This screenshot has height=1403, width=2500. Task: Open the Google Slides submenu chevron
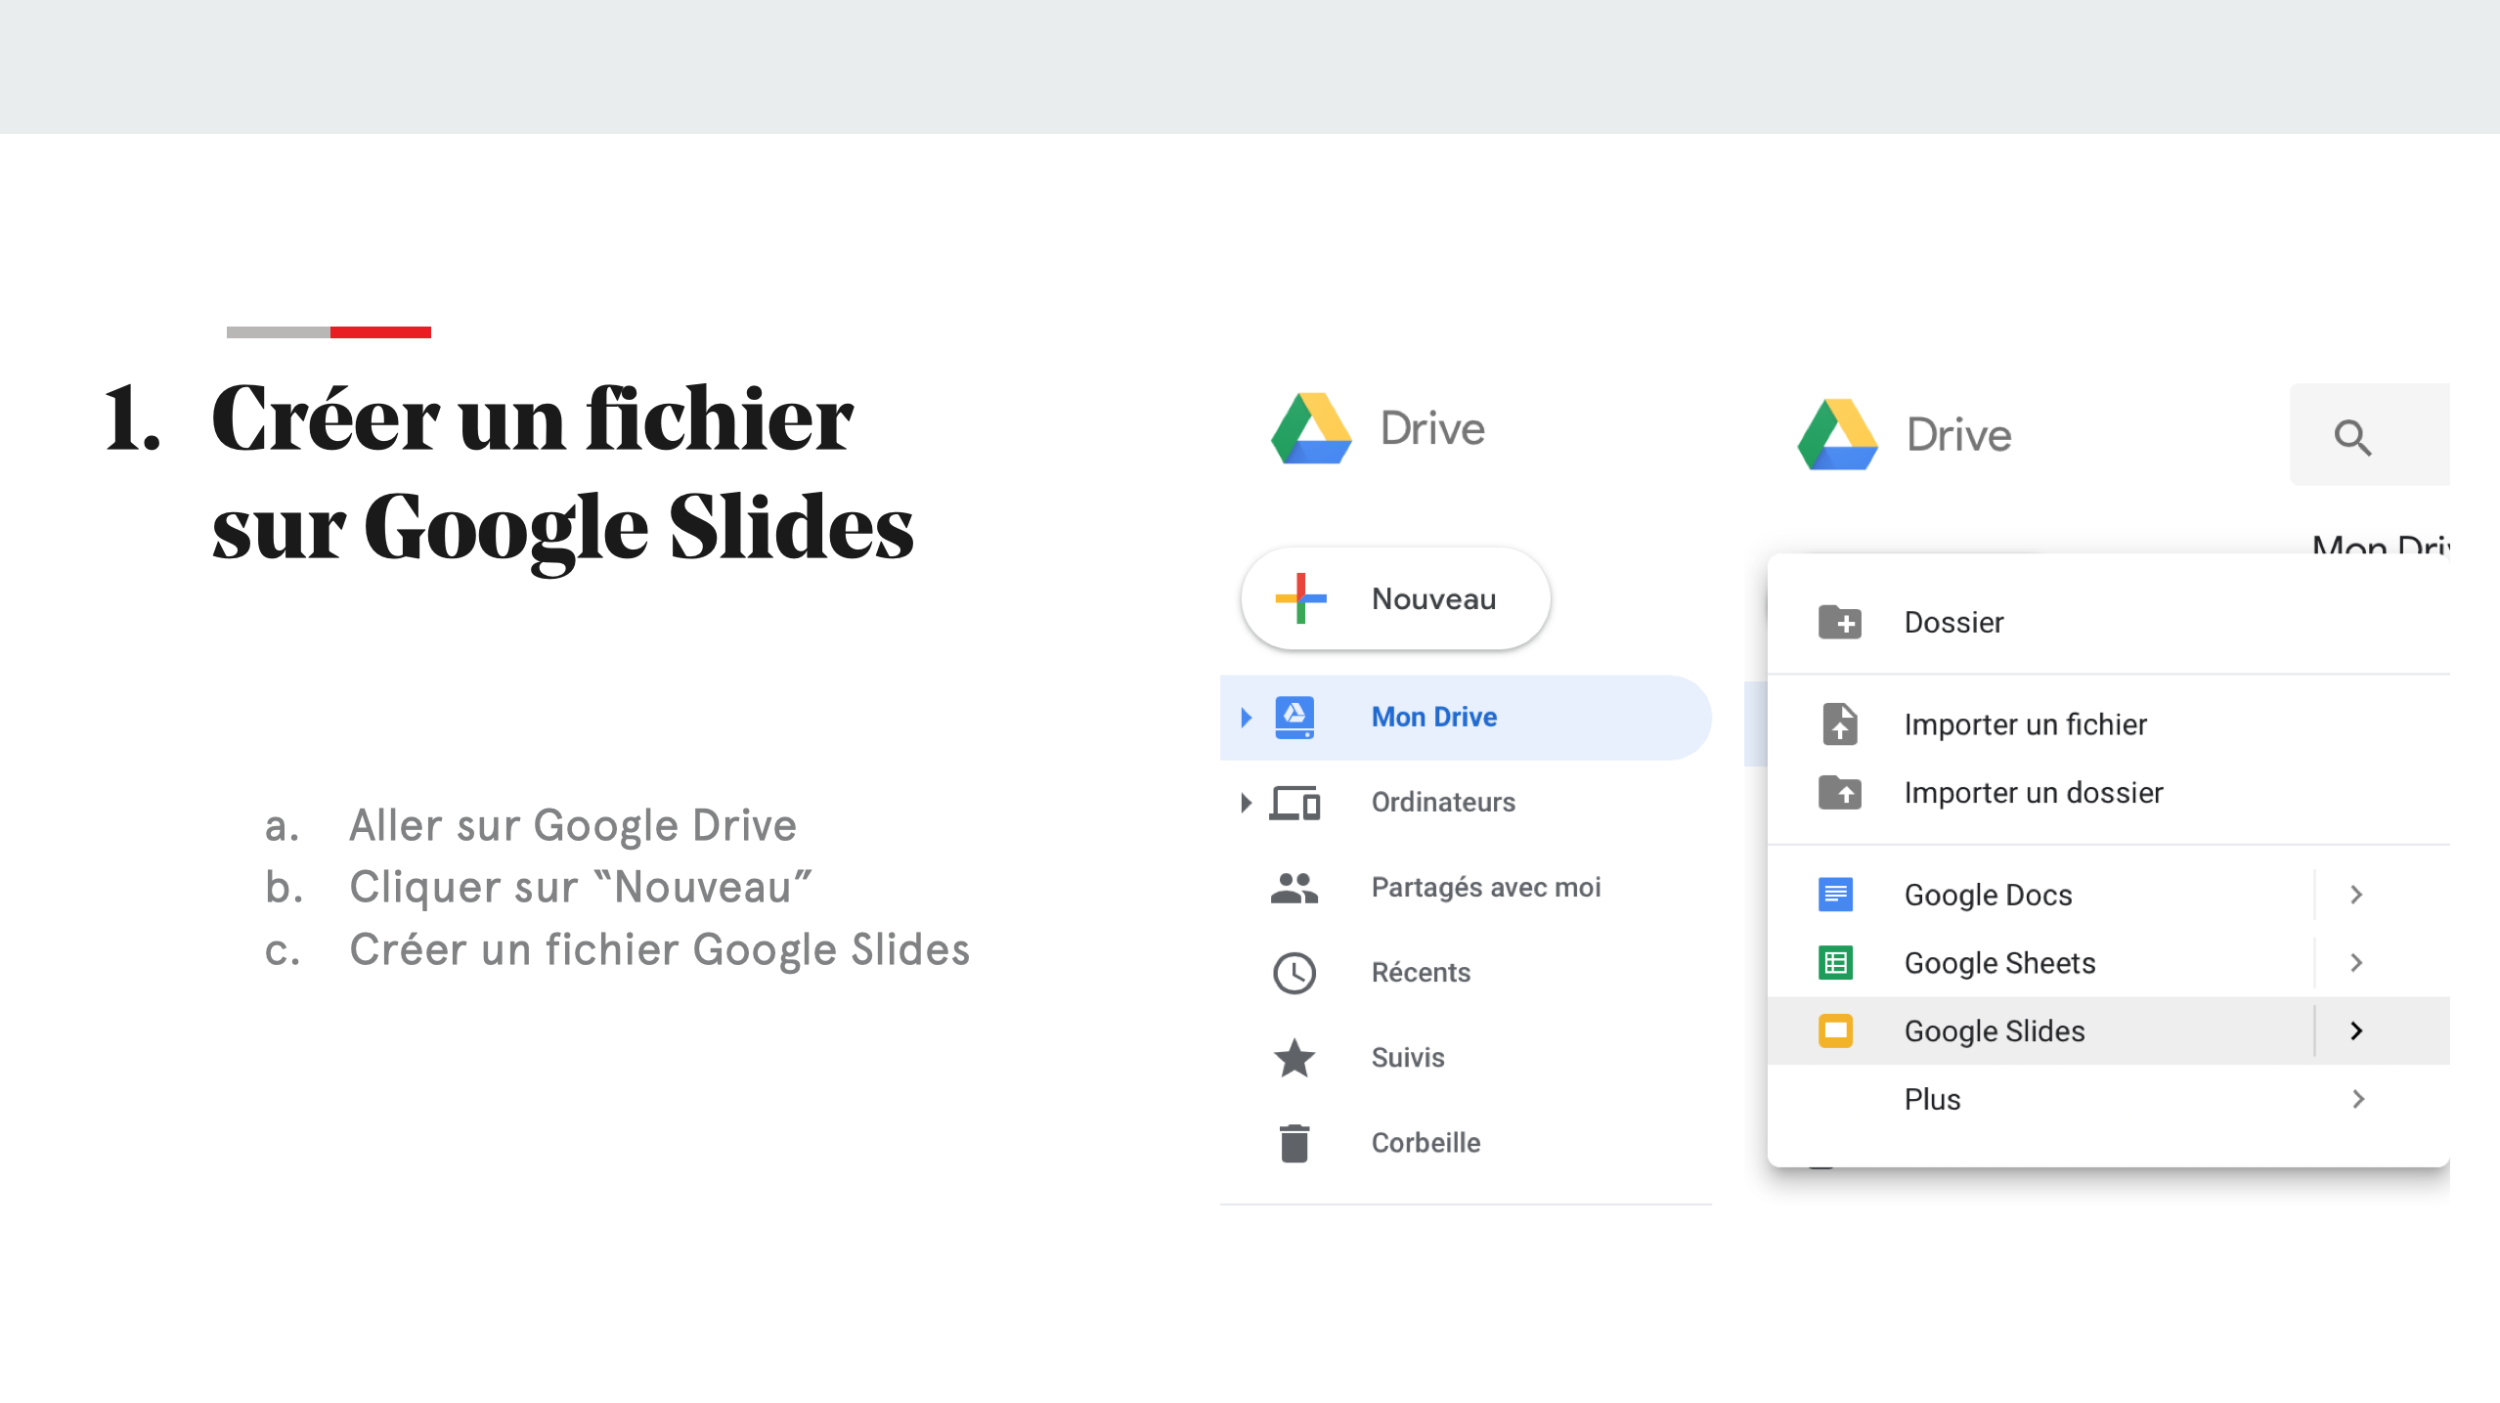pyautogui.click(x=2356, y=1030)
